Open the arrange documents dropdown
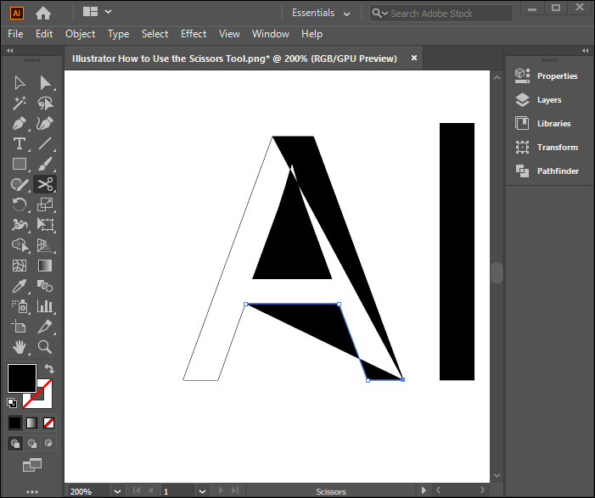Screen dimensions: 595x498 tap(97, 12)
